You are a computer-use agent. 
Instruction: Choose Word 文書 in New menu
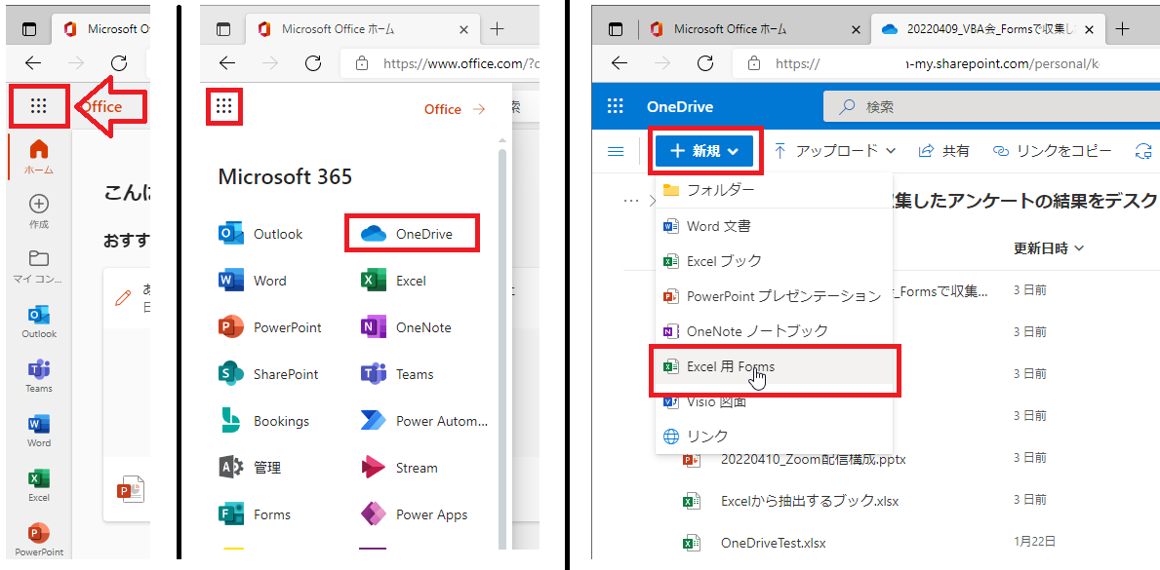[x=774, y=226]
